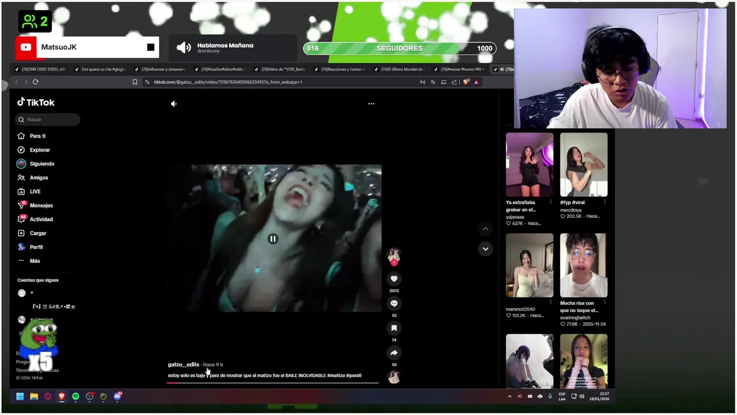The image size is (737, 415).
Task: Mute the TikTok video volume
Action: (x=174, y=104)
